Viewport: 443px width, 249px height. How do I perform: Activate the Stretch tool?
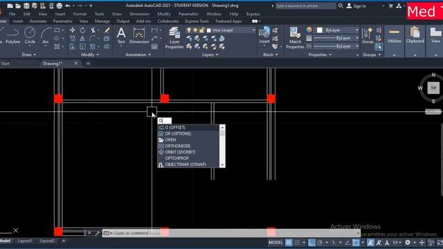pyautogui.click(x=73, y=46)
